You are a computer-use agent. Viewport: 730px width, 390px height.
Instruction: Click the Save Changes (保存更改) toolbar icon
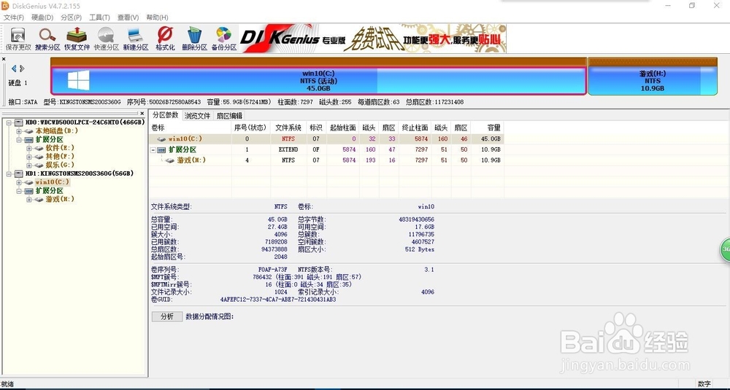point(18,39)
